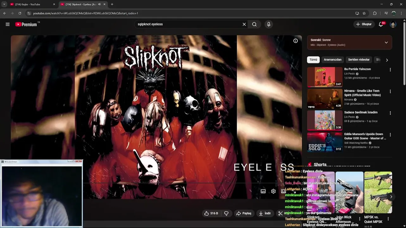Reload the page in Chrome

(x=20, y=13)
